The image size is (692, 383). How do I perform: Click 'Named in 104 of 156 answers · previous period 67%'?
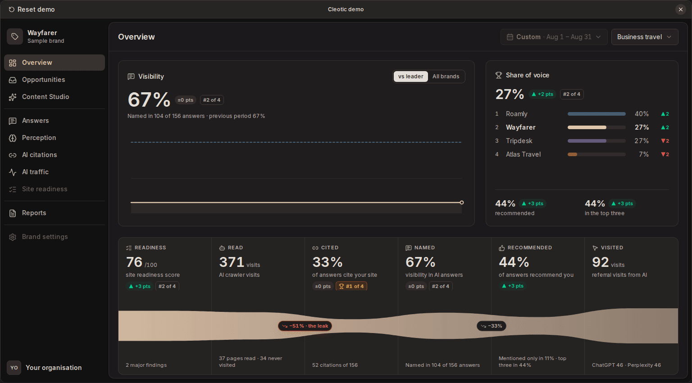pyautogui.click(x=196, y=116)
